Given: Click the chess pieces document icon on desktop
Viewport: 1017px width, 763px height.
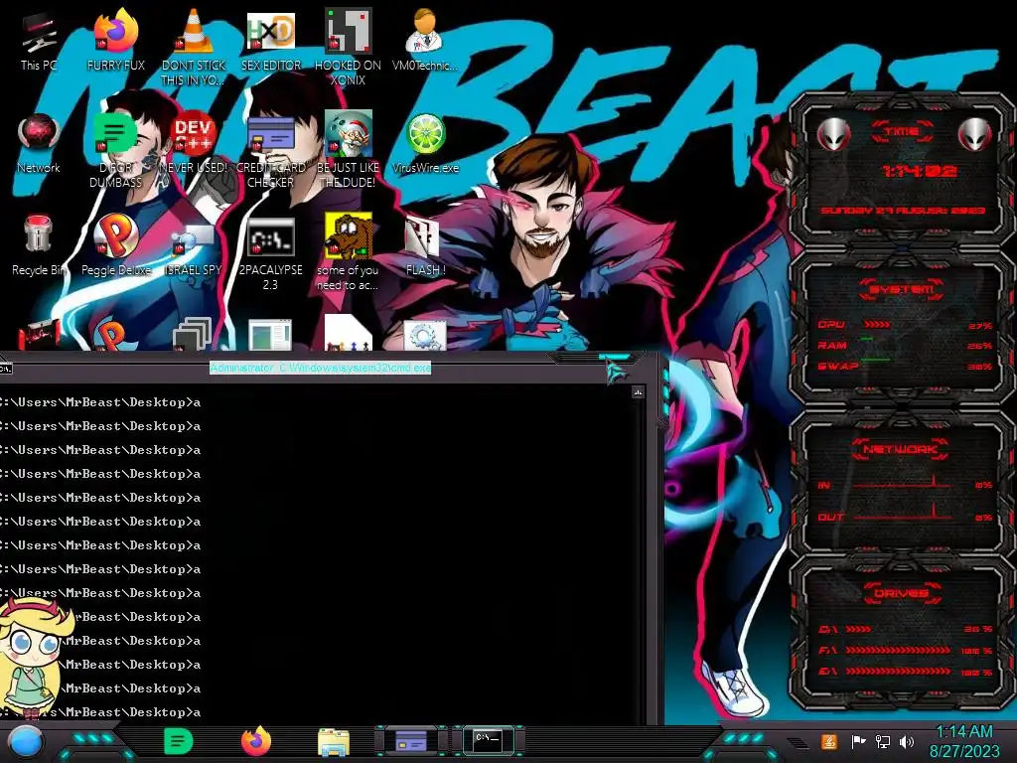Looking at the screenshot, I should point(348,332).
